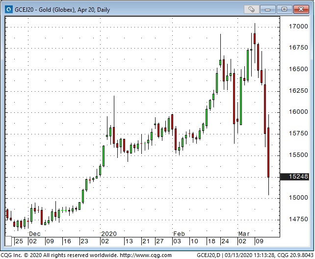Click the date label 03 under Feb
Image resolution: width=315 pixels, height=259 pixels.
point(177,241)
